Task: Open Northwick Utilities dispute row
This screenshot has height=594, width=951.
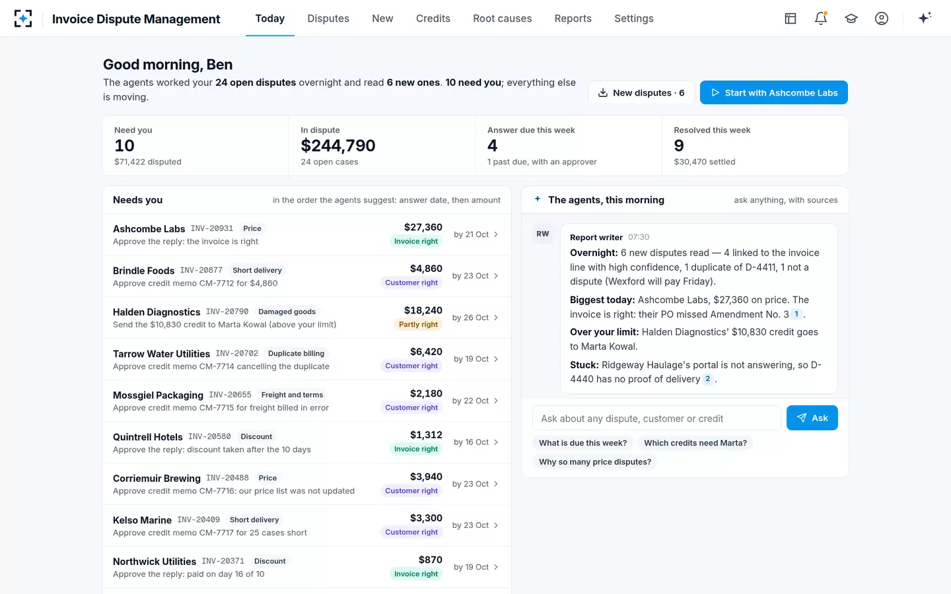Action: click(x=307, y=567)
